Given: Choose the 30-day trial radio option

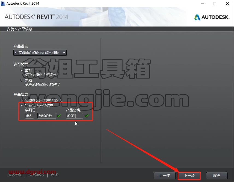Looking at the screenshot, I should (x=22, y=100).
